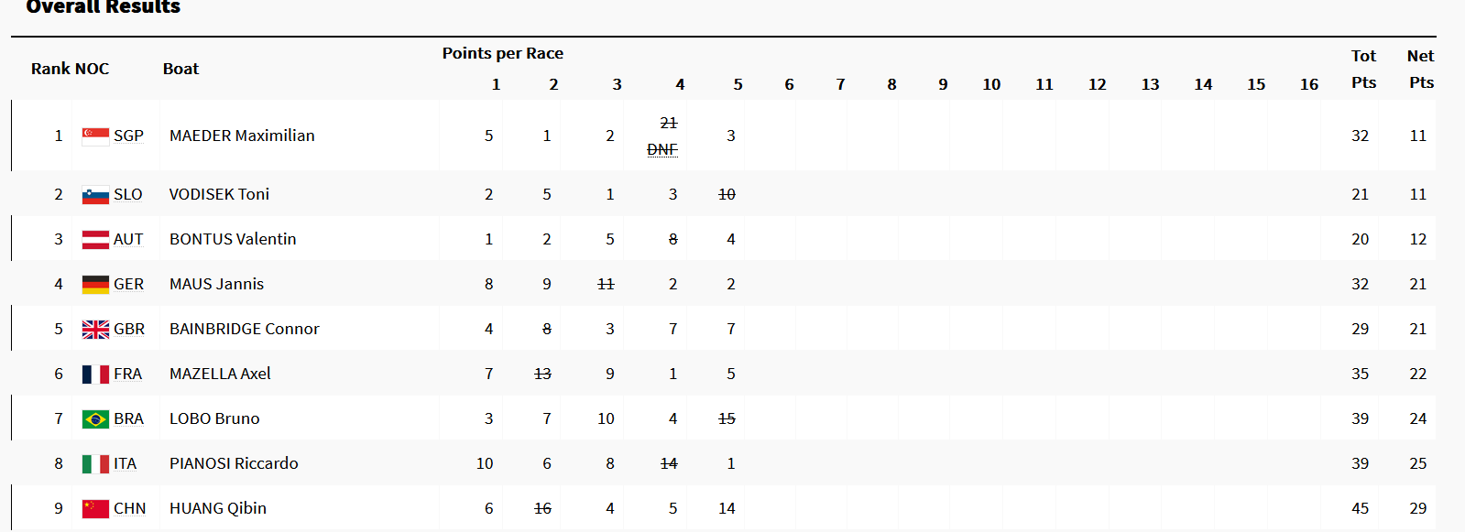This screenshot has height=532, width=1465.
Task: Click the Tot Pts column header
Action: tap(1363, 69)
